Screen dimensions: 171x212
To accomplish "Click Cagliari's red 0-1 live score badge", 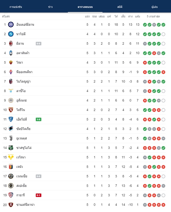I will pos(38,195).
